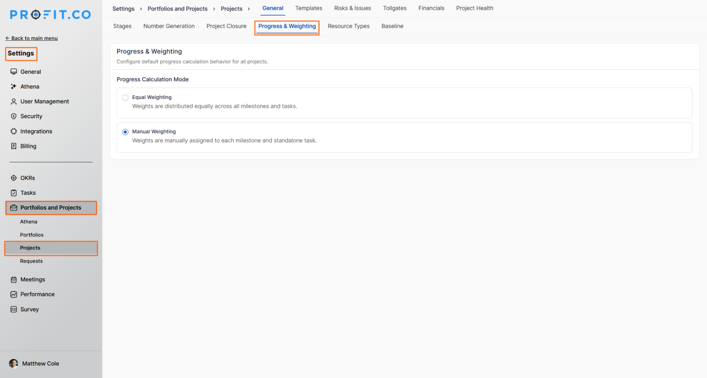Open the Stages sub-tab
The image size is (707, 378).
tap(122, 26)
